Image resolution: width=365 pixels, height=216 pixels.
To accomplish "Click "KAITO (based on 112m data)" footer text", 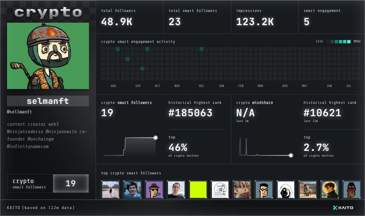I will (41, 207).
